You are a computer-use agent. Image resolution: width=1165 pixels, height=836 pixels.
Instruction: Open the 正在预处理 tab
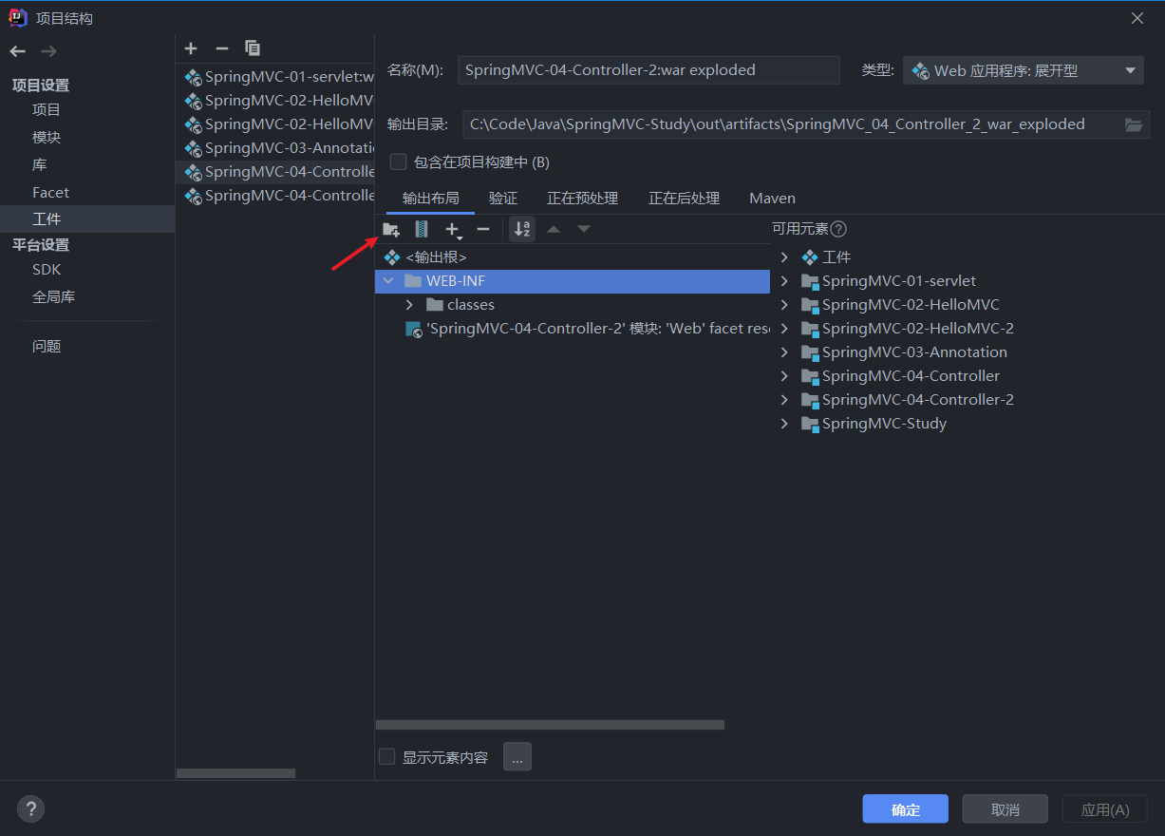582,199
